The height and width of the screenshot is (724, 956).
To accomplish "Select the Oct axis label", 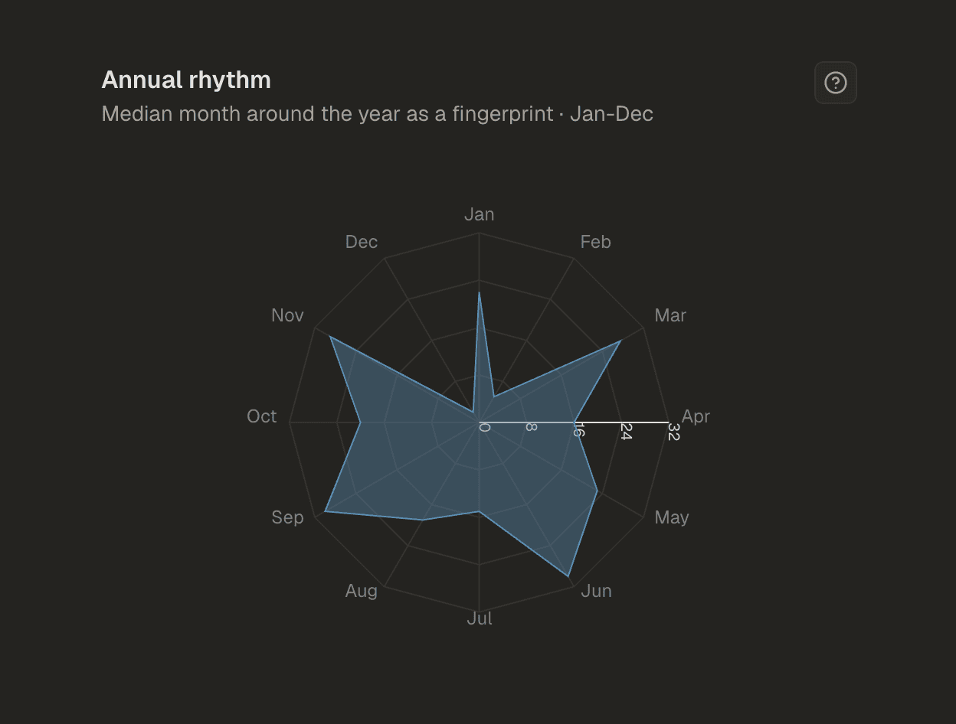I will click(x=261, y=416).
